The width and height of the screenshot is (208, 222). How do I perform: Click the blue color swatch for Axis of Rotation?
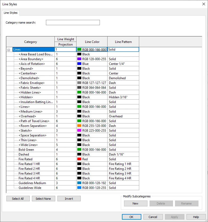point(79,64)
